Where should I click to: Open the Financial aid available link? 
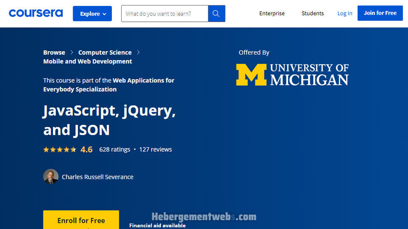[x=157, y=226]
